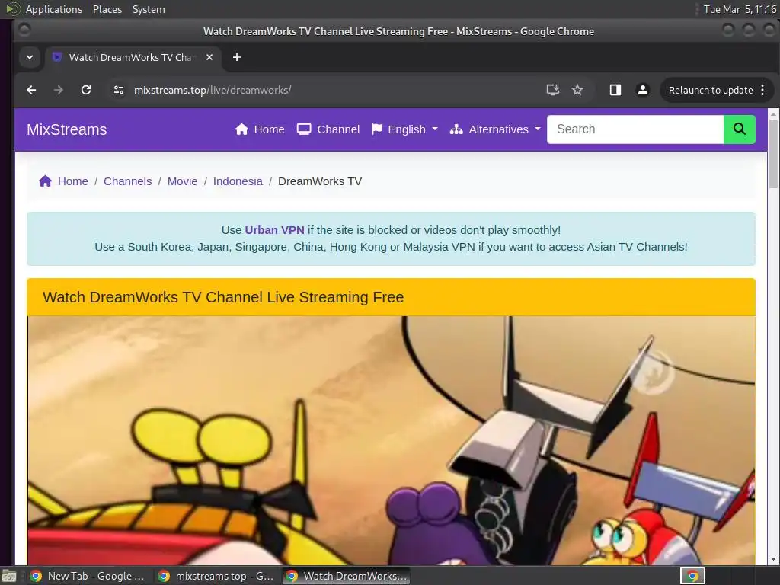The image size is (780, 585).
Task: Go back with the browser back arrow
Action: (x=31, y=90)
